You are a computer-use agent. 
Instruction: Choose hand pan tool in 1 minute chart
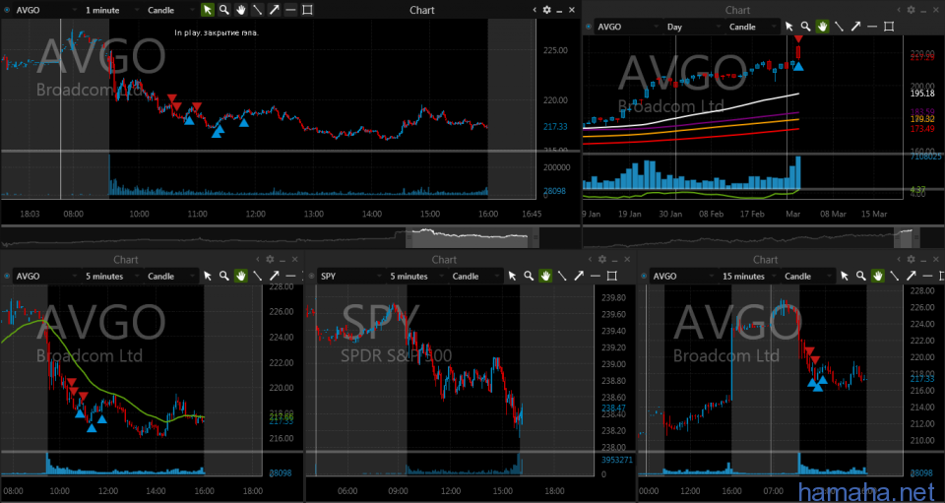click(x=241, y=10)
